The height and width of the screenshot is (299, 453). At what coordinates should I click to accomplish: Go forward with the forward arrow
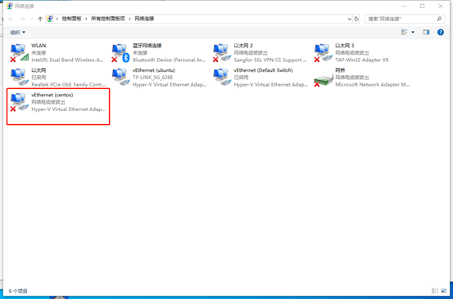click(23, 19)
